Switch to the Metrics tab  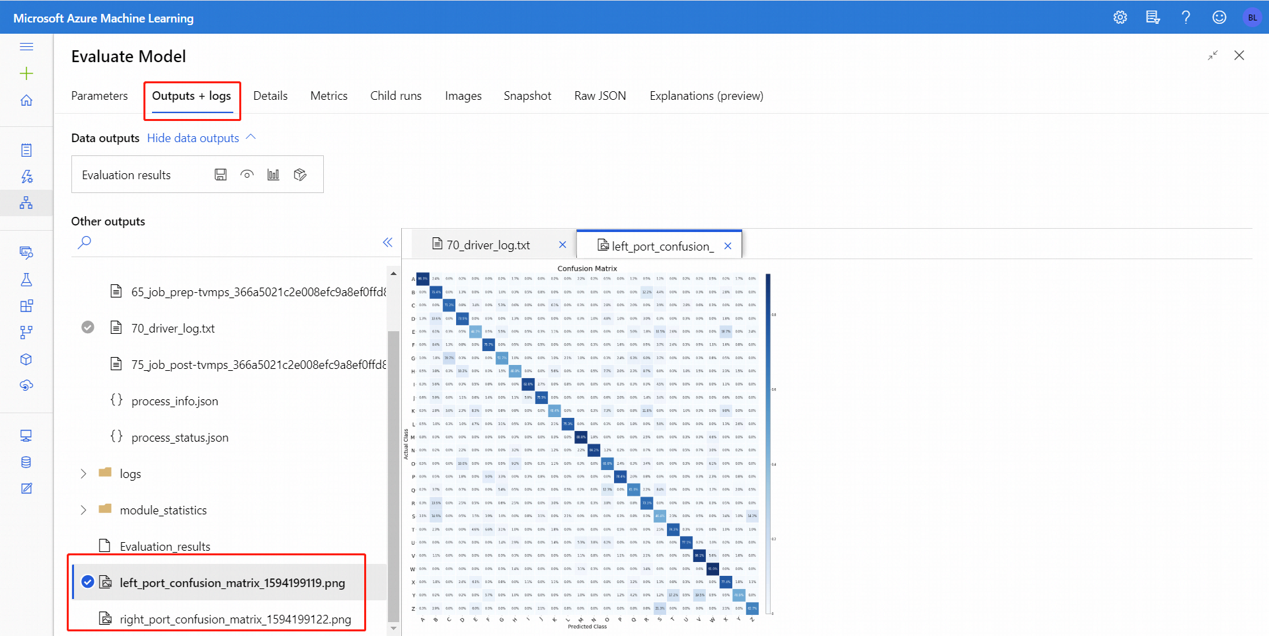[x=328, y=96]
